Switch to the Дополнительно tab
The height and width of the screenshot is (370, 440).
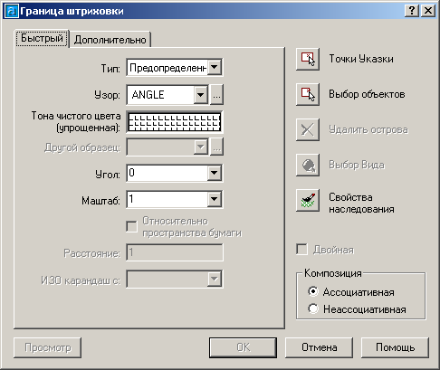pyautogui.click(x=110, y=40)
